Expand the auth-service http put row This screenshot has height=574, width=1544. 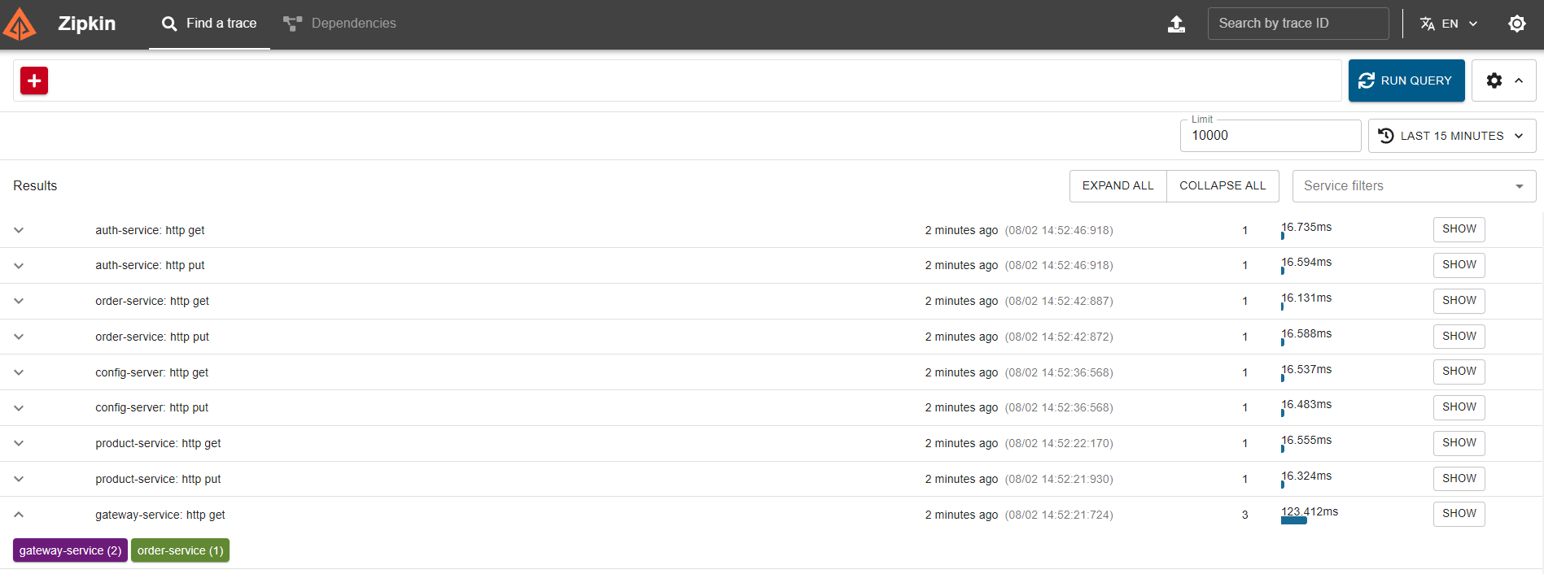coord(19,266)
